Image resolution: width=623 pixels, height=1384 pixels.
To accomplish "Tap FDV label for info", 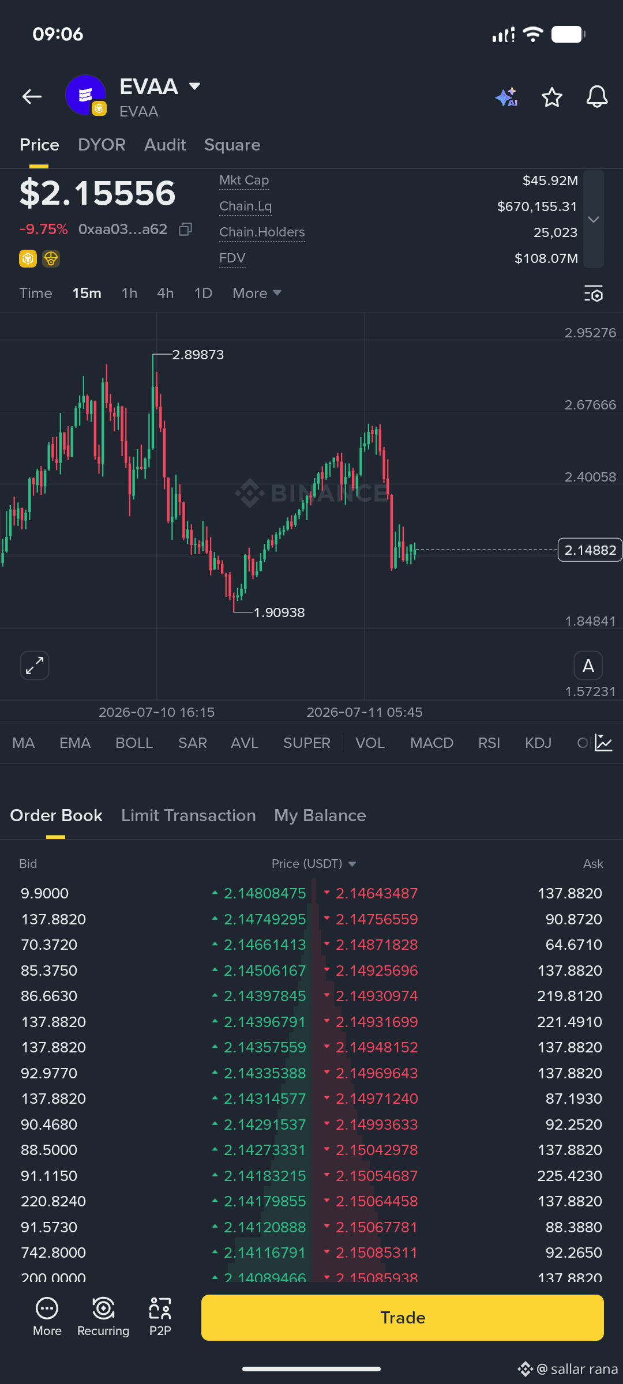I will [232, 258].
